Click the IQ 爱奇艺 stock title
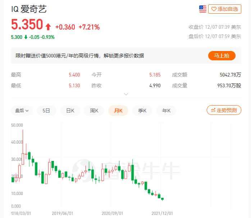 29,9
